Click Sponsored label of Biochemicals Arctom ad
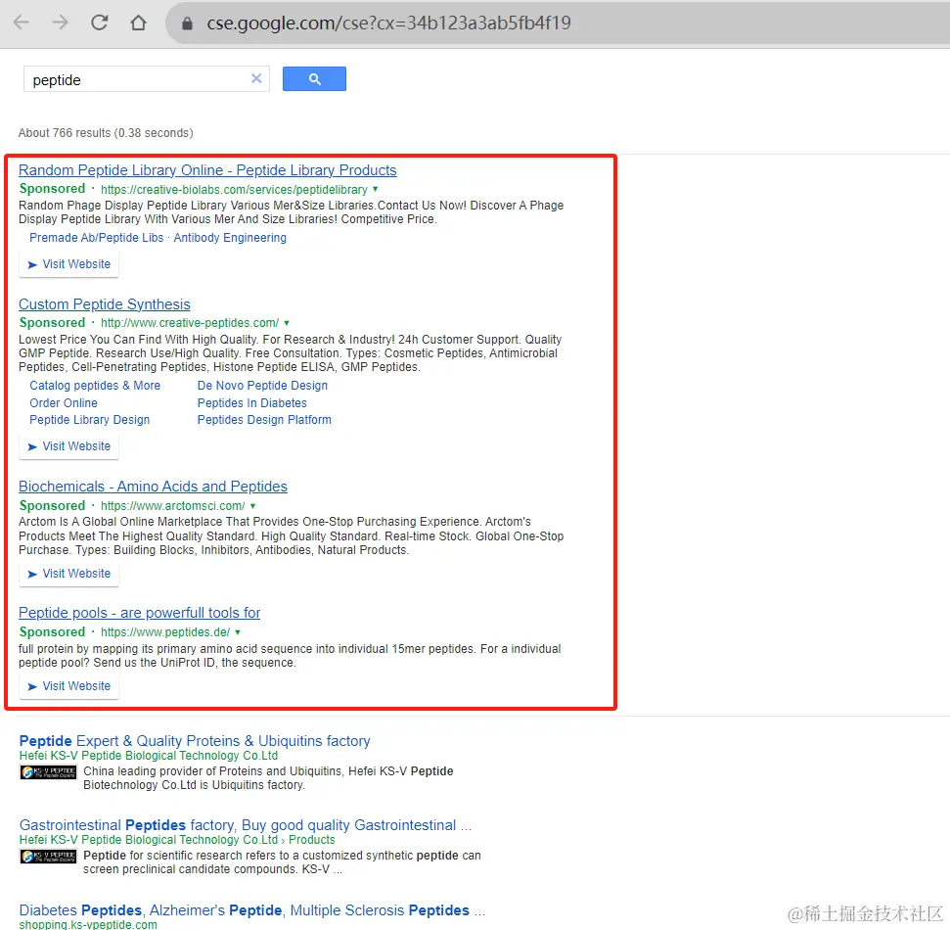This screenshot has width=950, height=930. click(x=52, y=505)
